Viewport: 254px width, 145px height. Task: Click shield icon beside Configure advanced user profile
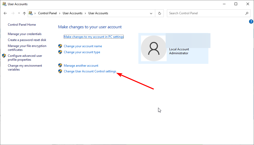pos(4,56)
